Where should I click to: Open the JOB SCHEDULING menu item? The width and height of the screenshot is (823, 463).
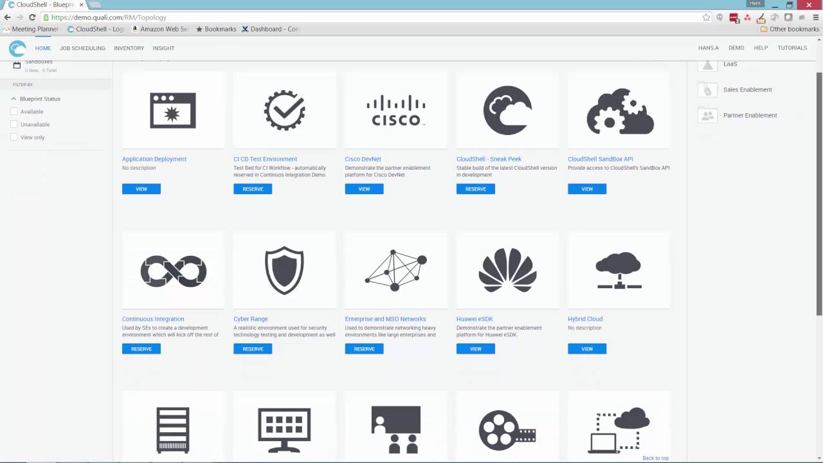[82, 48]
